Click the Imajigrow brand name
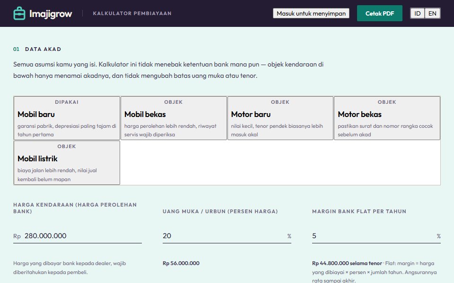 (51, 14)
